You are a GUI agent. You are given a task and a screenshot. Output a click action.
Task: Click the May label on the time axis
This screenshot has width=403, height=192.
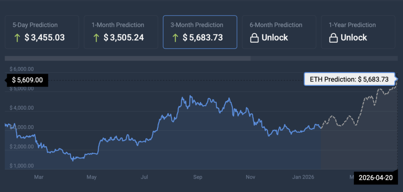click(x=91, y=177)
